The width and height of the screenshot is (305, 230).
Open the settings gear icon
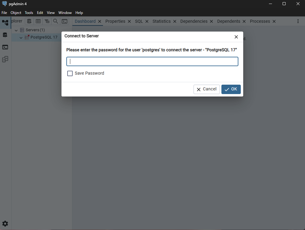(5, 224)
